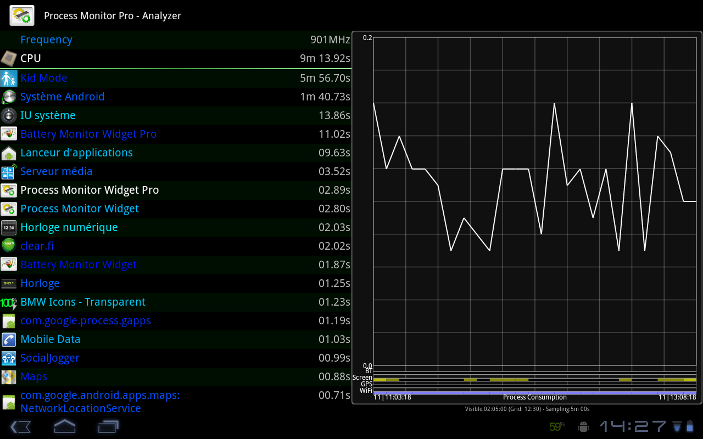Open the Frequency row
This screenshot has height=439, width=703.
175,40
